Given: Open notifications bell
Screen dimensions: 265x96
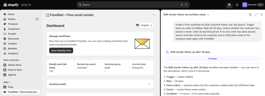Looking at the screenshot, I should pos(237,5).
